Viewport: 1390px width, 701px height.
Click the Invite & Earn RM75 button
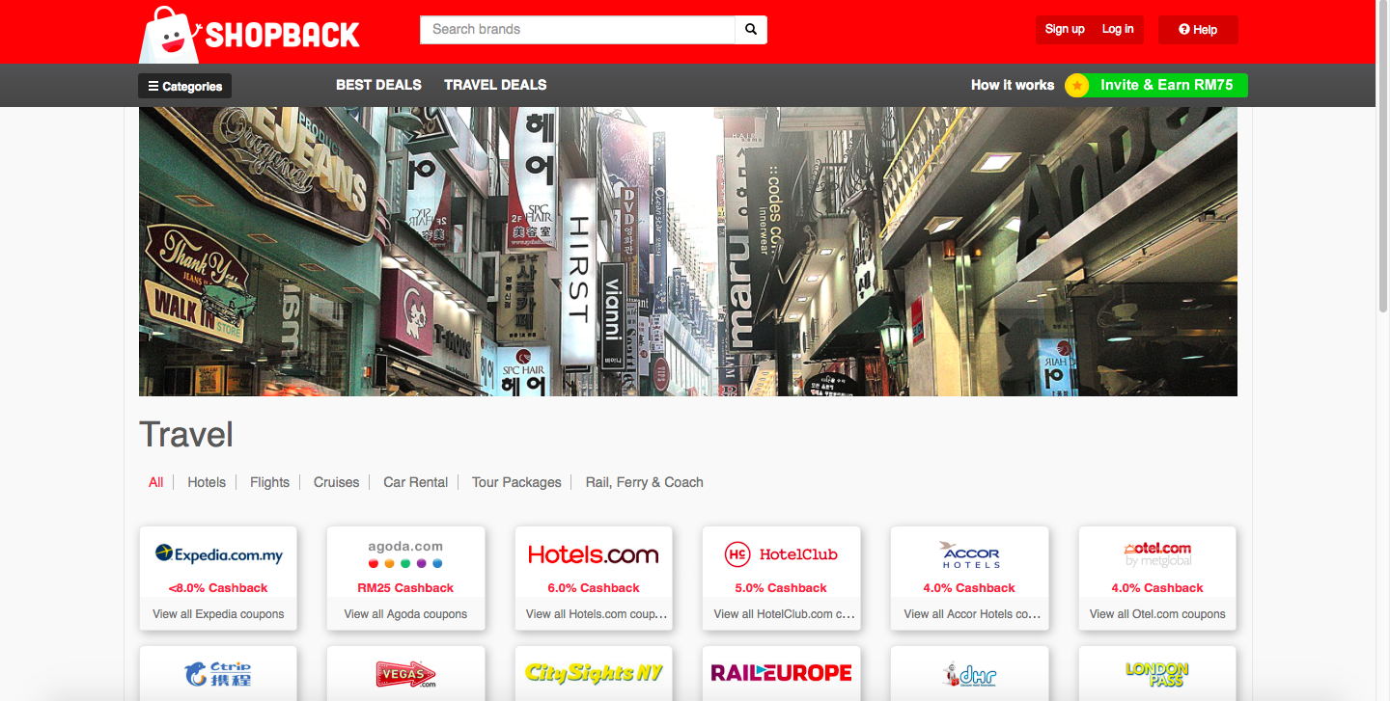pyautogui.click(x=1166, y=85)
